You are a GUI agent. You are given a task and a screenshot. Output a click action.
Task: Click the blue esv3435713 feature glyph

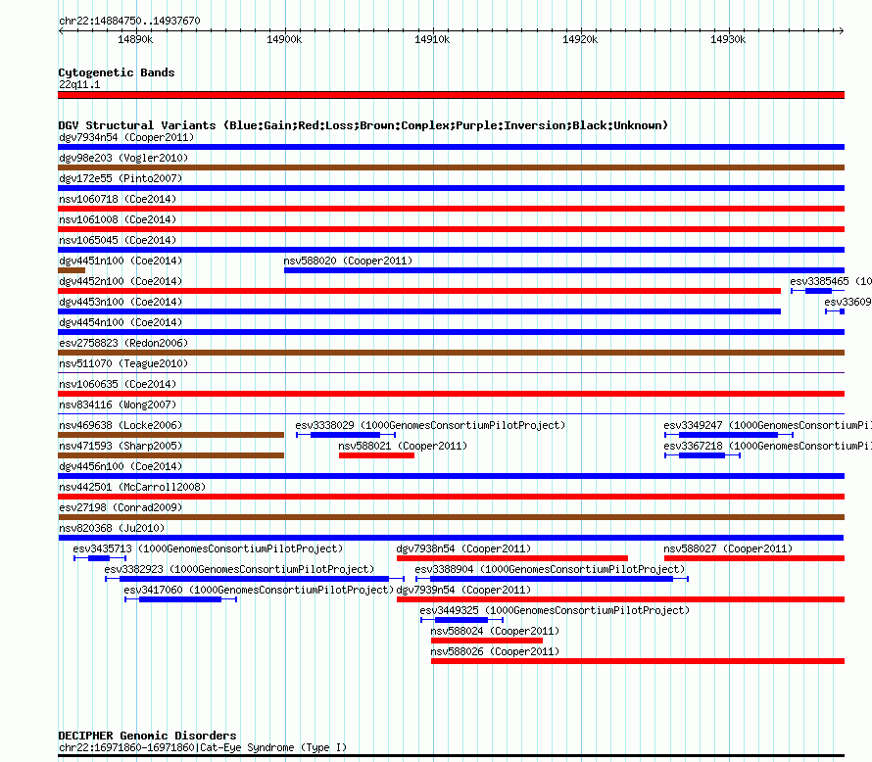(x=100, y=558)
